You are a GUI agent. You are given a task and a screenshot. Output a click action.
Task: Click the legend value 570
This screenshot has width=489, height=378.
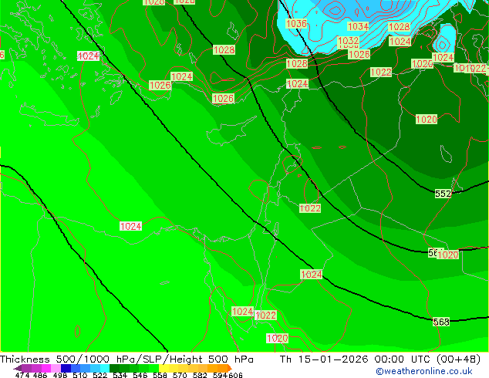[x=180, y=375]
